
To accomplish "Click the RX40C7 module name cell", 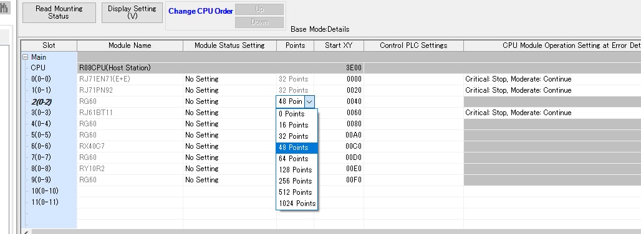I will click(x=130, y=146).
